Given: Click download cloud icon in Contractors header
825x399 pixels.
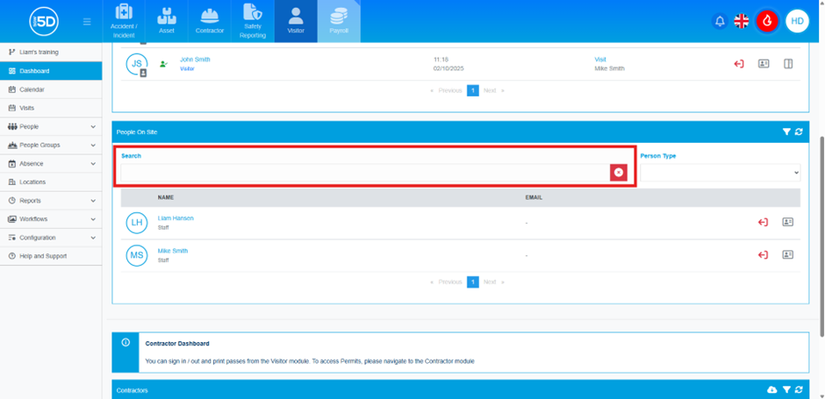Looking at the screenshot, I should 772,390.
